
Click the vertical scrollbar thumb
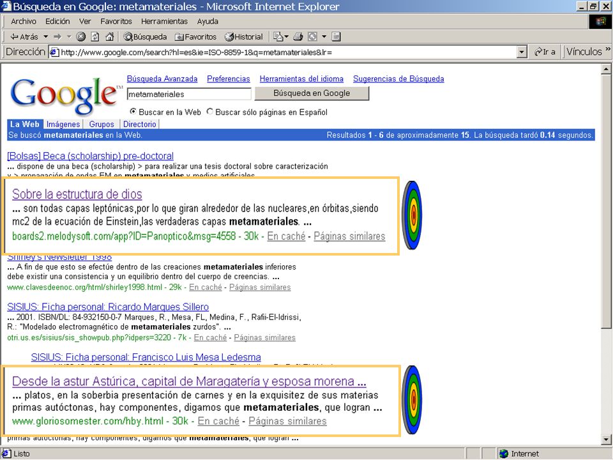(x=606, y=201)
